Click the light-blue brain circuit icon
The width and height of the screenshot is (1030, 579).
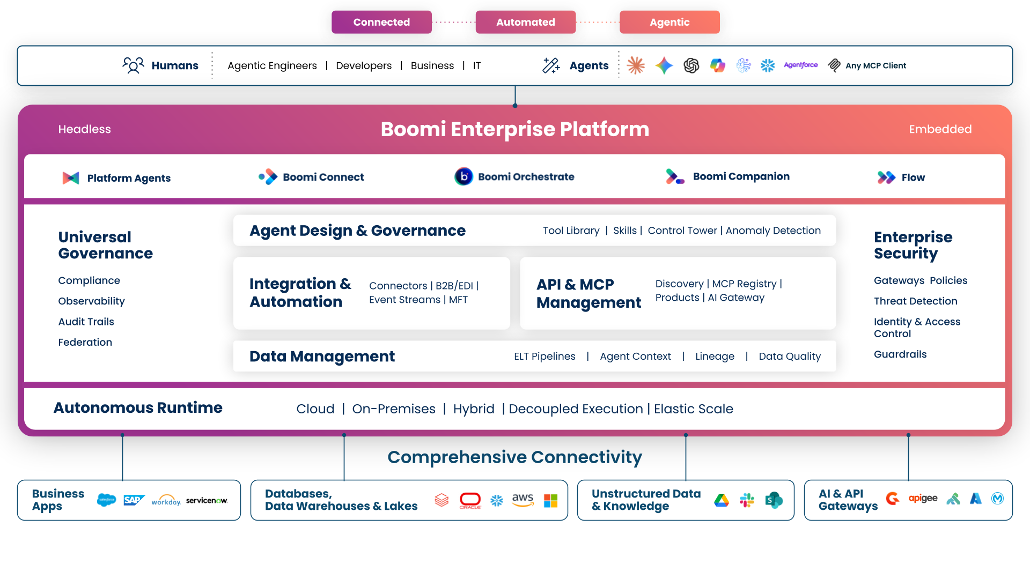click(x=744, y=65)
